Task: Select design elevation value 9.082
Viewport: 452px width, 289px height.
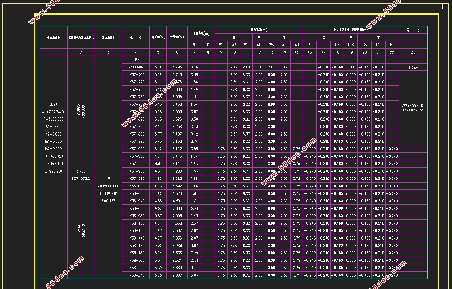Action: point(177,275)
